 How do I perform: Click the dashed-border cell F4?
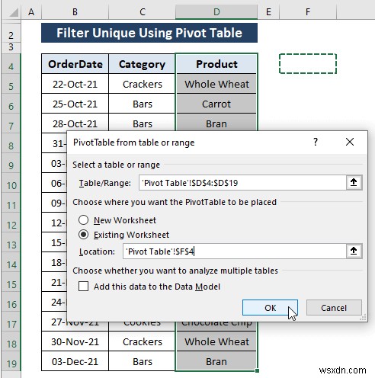pos(308,64)
